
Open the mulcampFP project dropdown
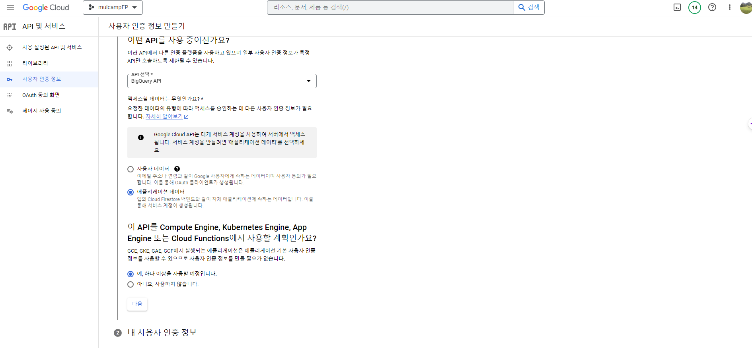pos(113,8)
